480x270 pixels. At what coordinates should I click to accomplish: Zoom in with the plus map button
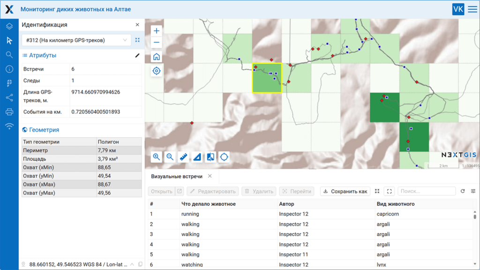(x=157, y=30)
